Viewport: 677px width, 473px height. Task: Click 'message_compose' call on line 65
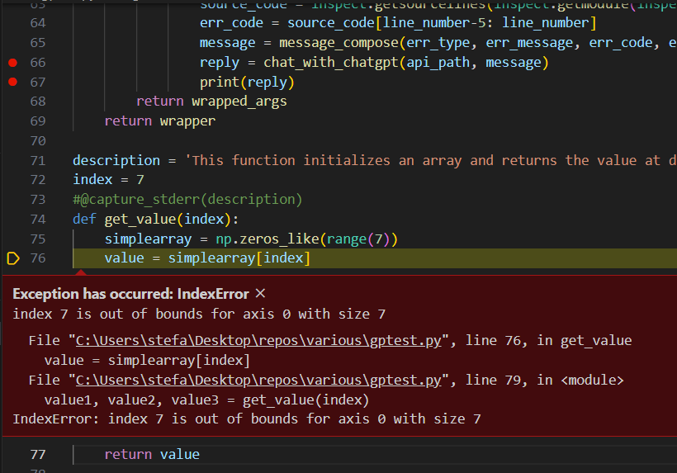tap(338, 43)
